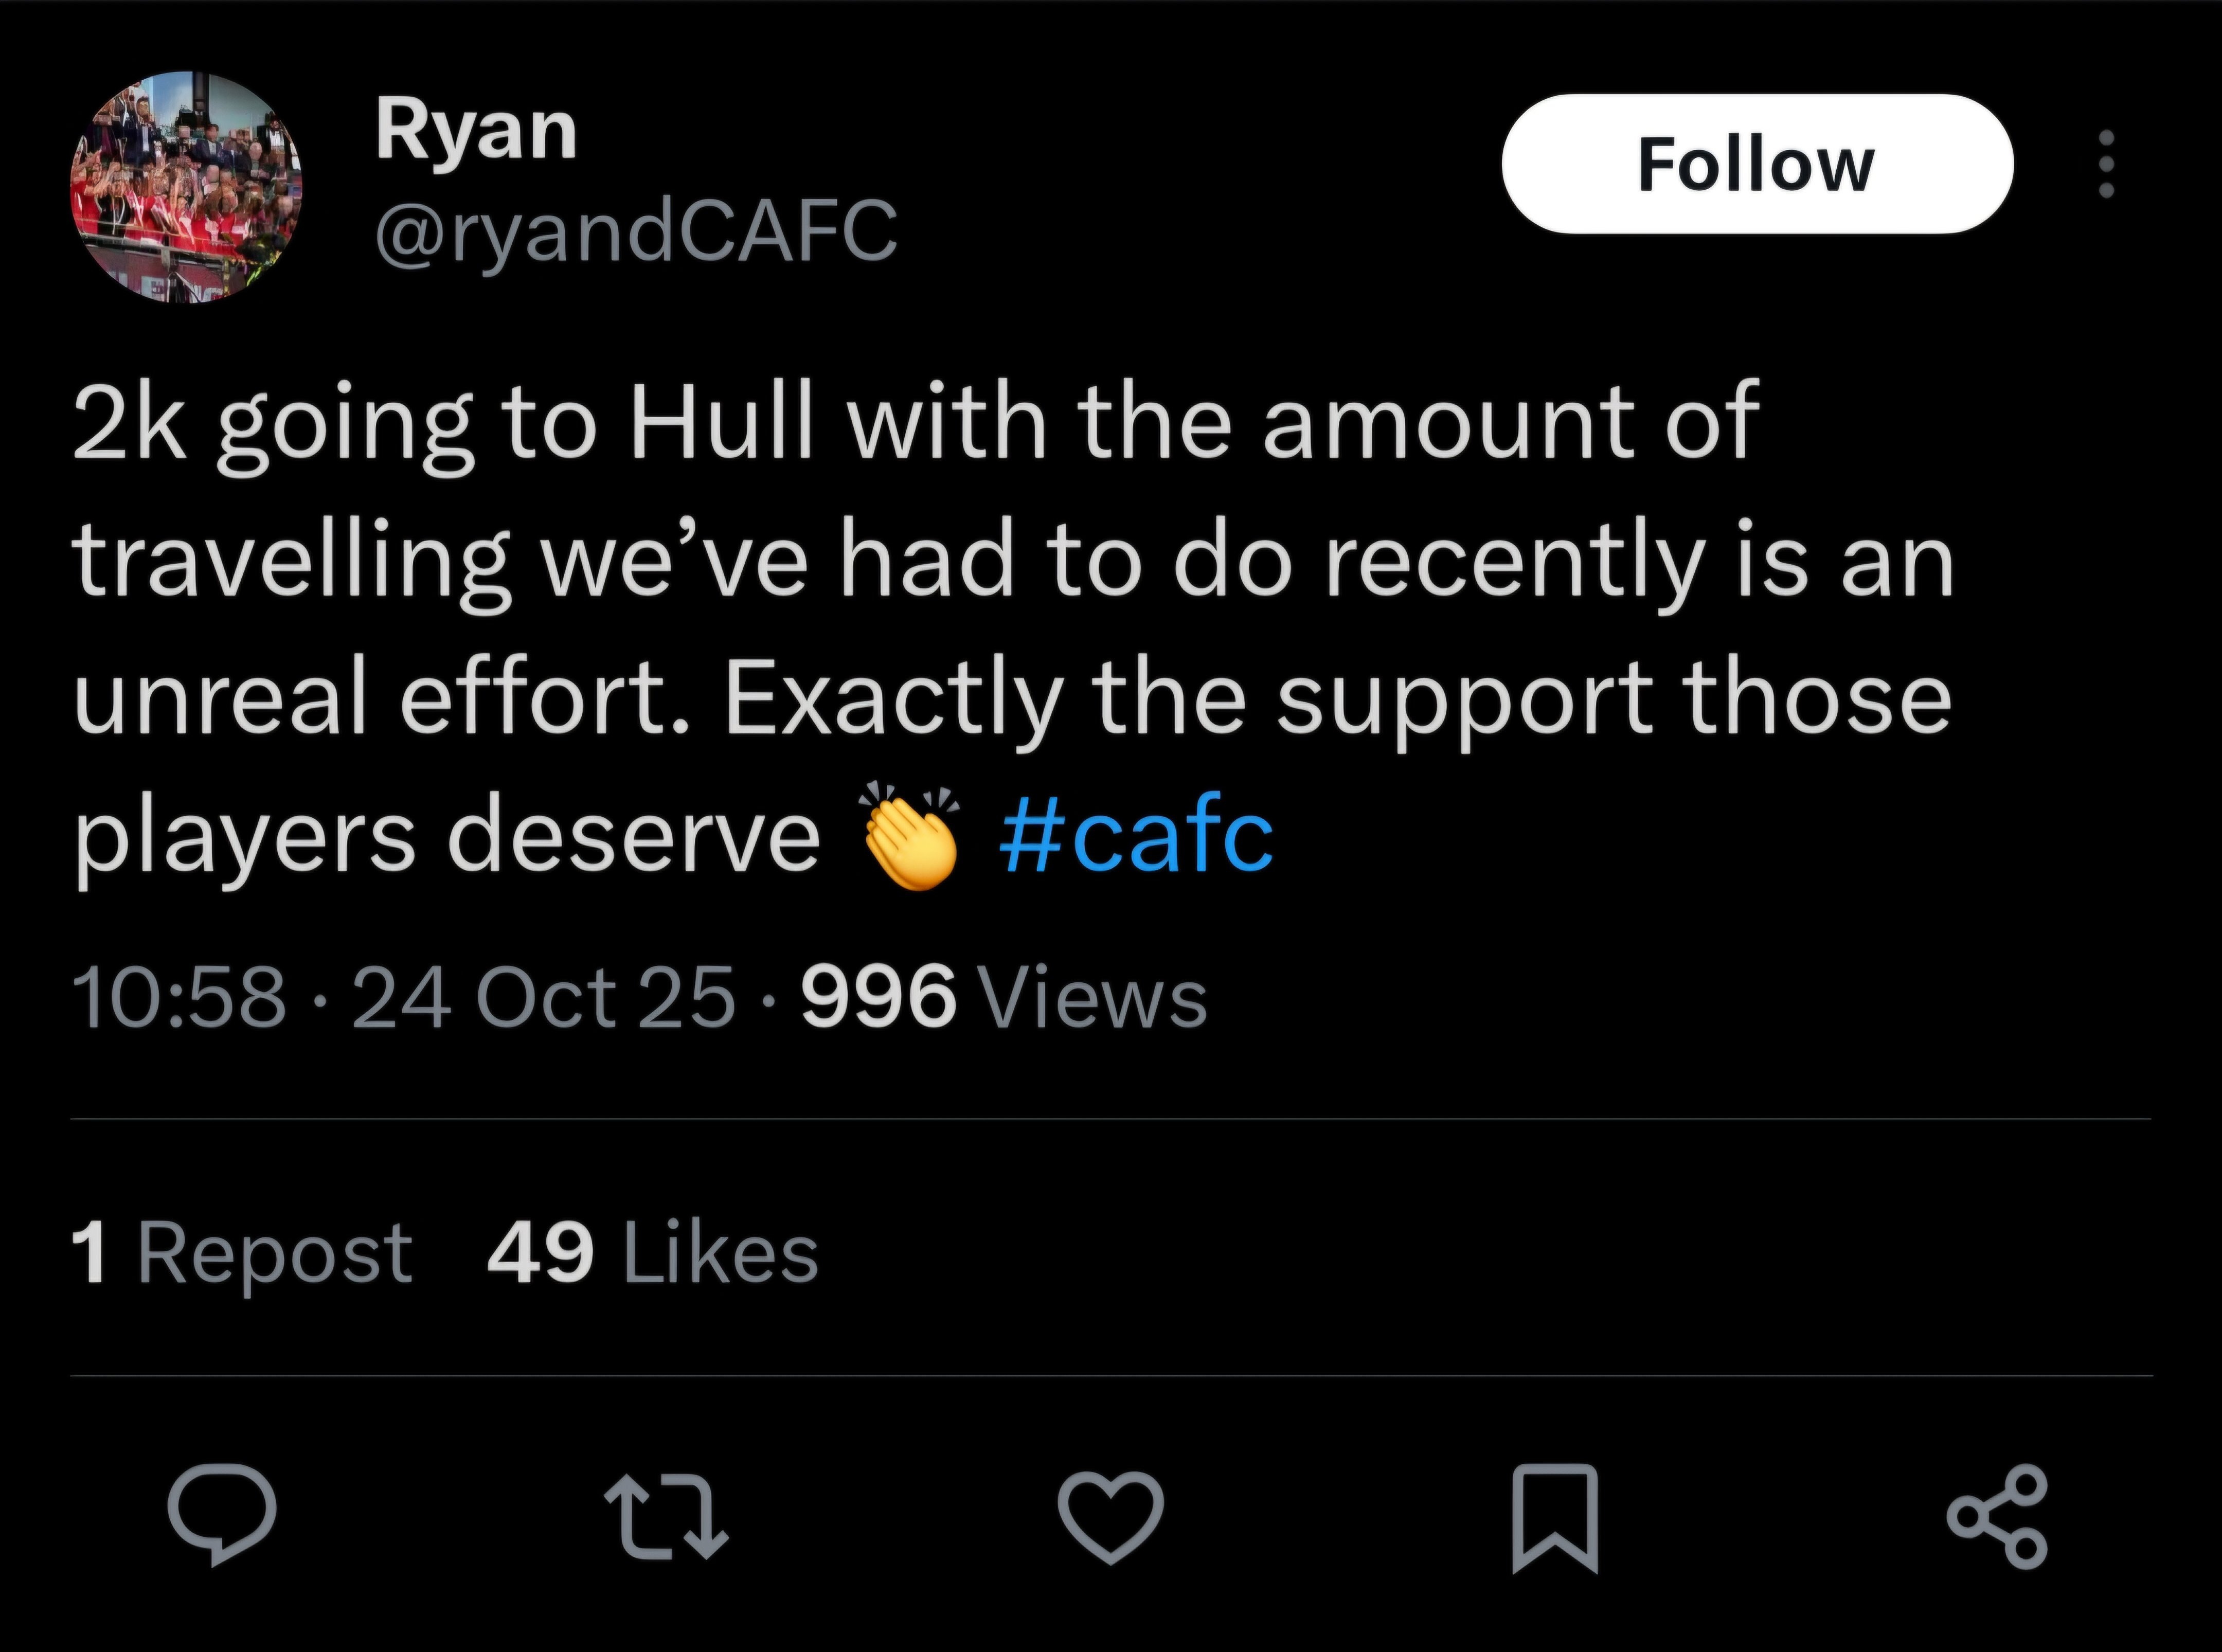This screenshot has width=2222, height=1652.
Task: Show who made the 1 Repost
Action: [242, 1253]
